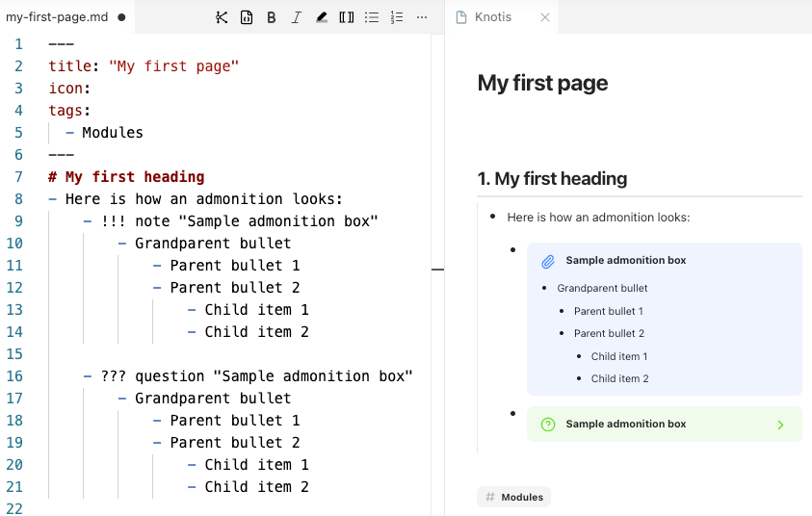Open the Modules tag chip
812x516 pixels.
click(x=513, y=497)
